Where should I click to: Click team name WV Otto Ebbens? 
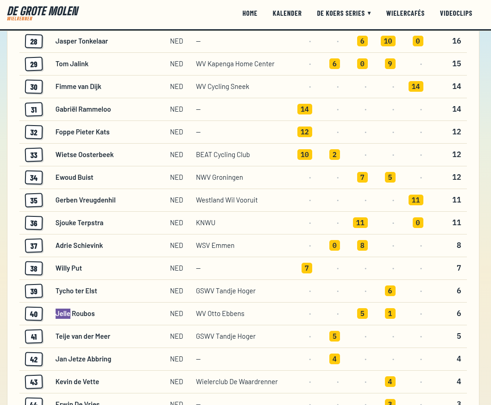[x=220, y=314]
